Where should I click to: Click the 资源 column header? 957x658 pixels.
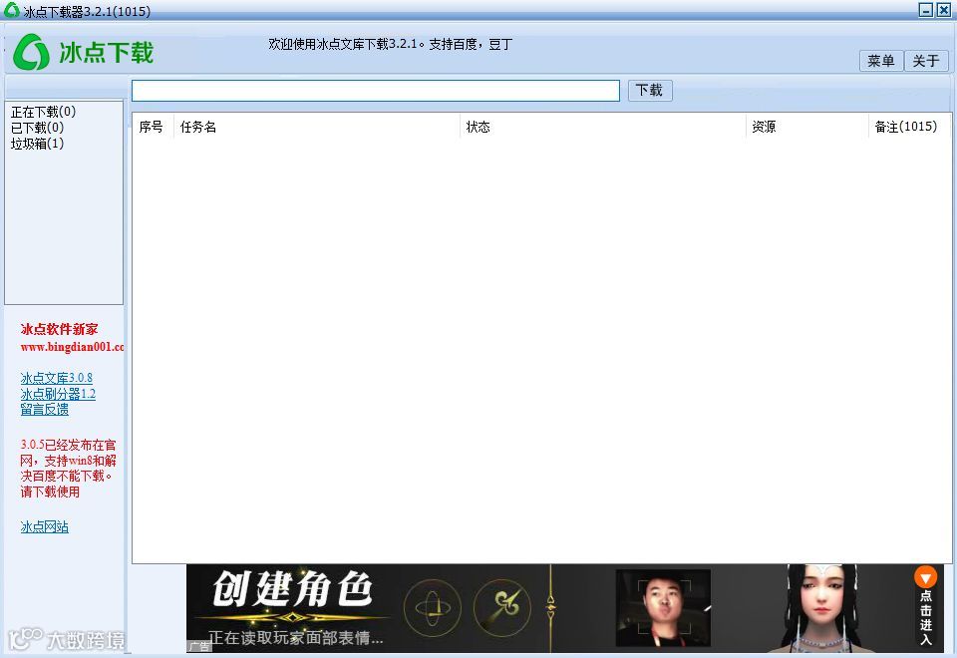tap(806, 127)
